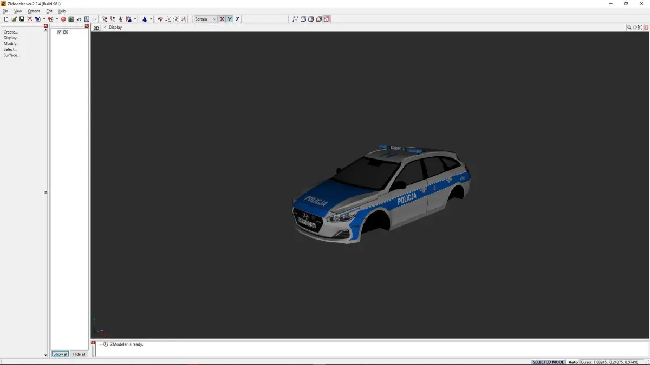Select the objects level icon

click(128, 19)
